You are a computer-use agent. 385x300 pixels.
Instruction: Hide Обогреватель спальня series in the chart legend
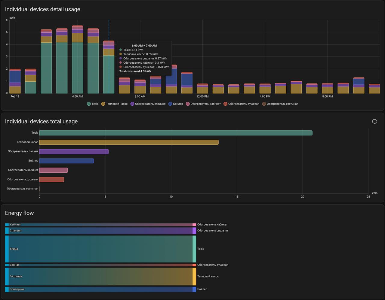pos(148,104)
